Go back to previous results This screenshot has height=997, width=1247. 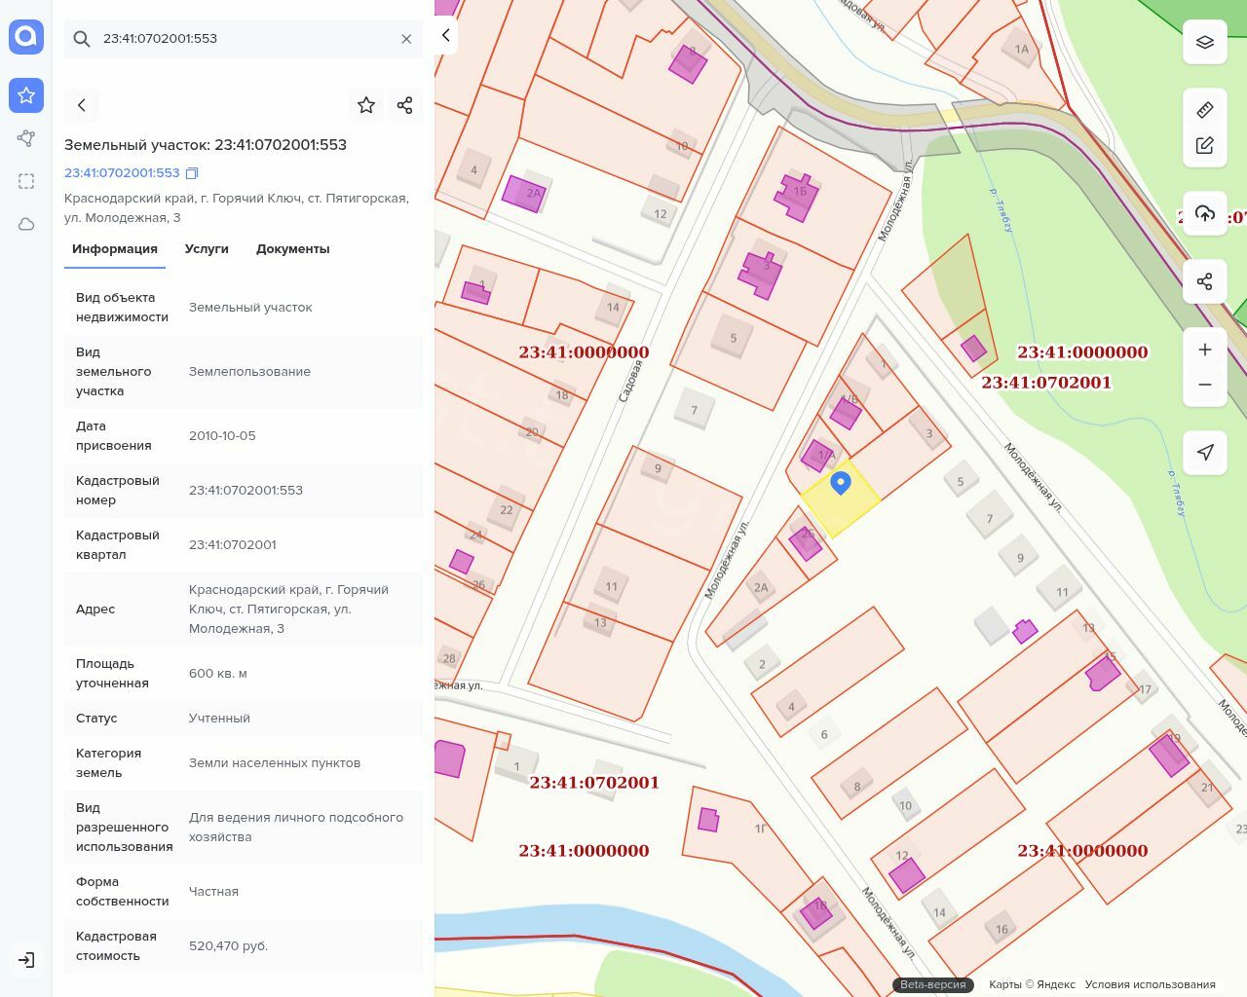[82, 105]
